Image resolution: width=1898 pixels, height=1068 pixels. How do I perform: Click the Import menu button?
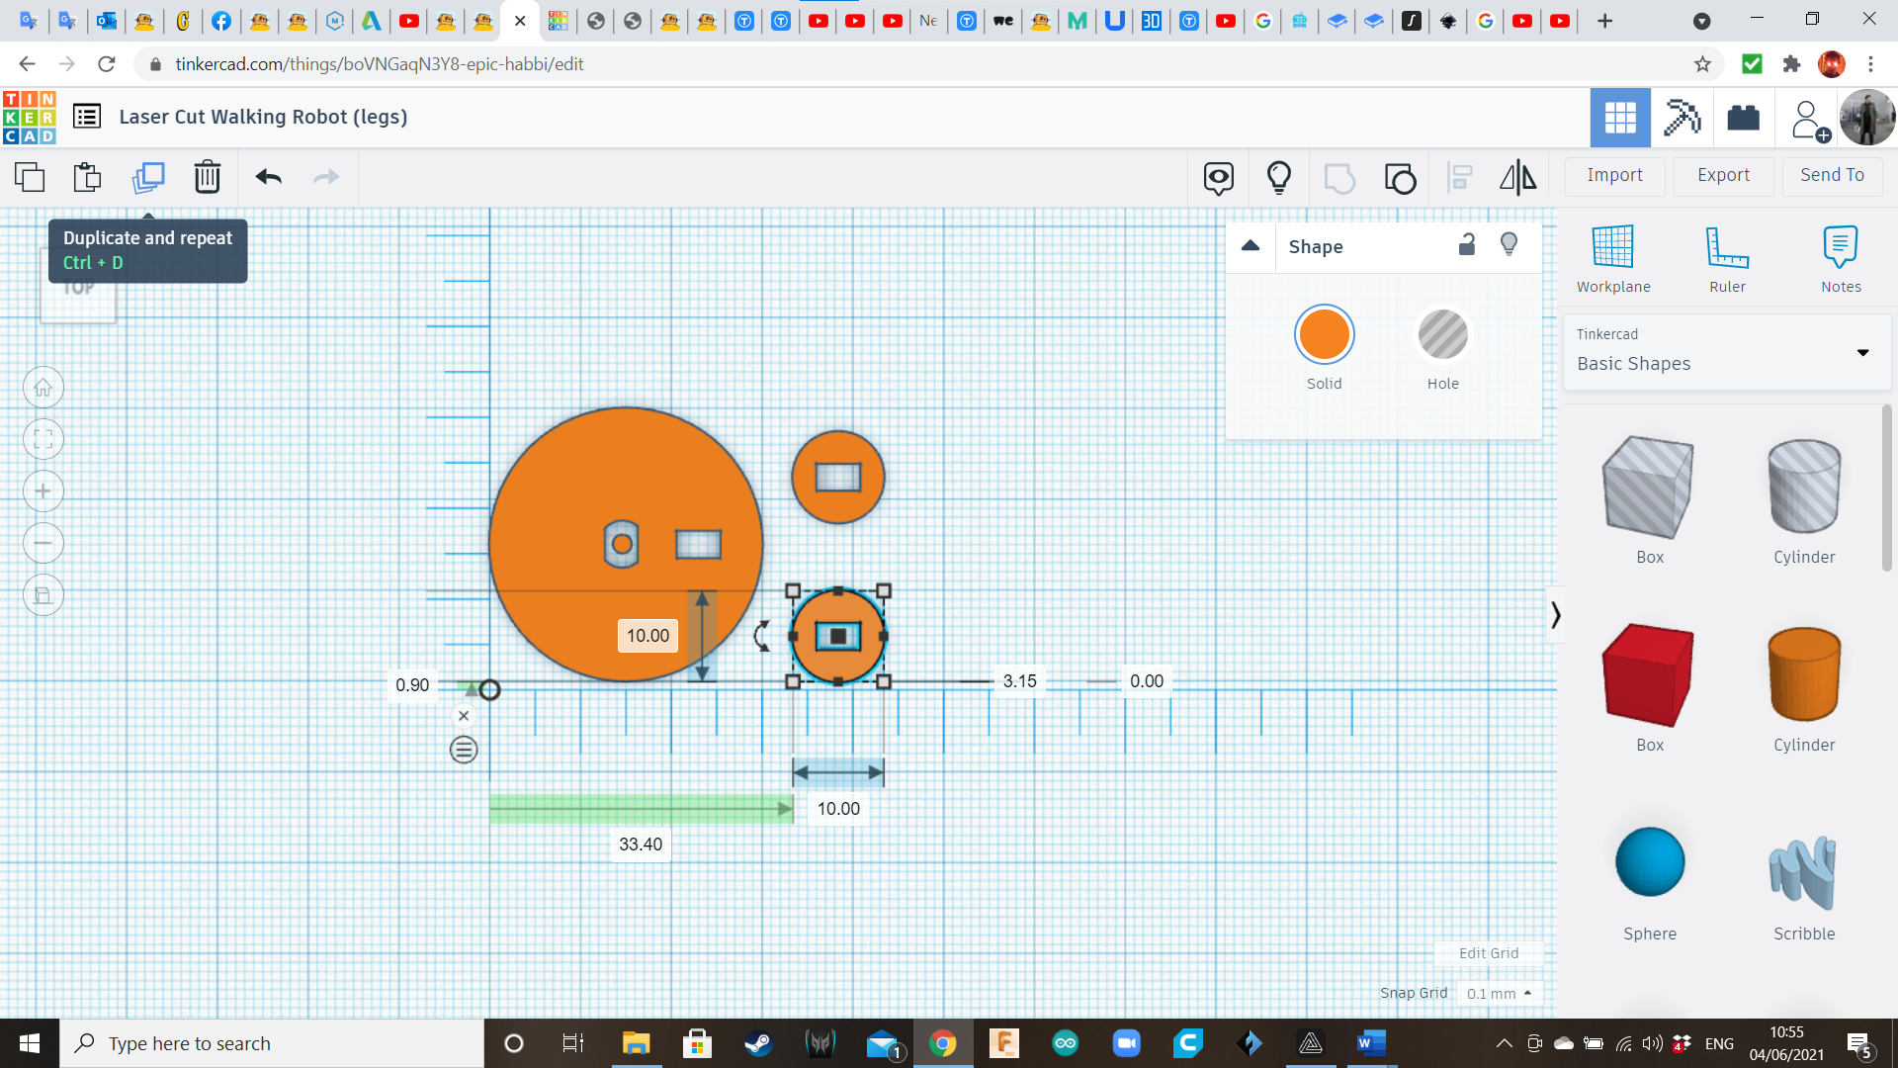[x=1614, y=175]
